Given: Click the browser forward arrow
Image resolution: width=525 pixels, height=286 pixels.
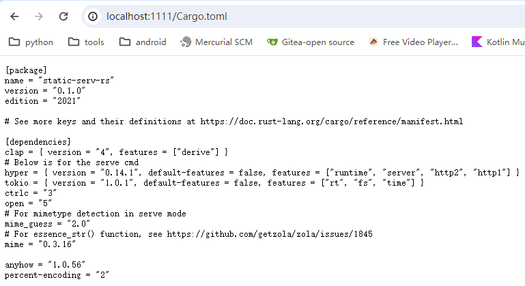Looking at the screenshot, I should click(x=39, y=16).
